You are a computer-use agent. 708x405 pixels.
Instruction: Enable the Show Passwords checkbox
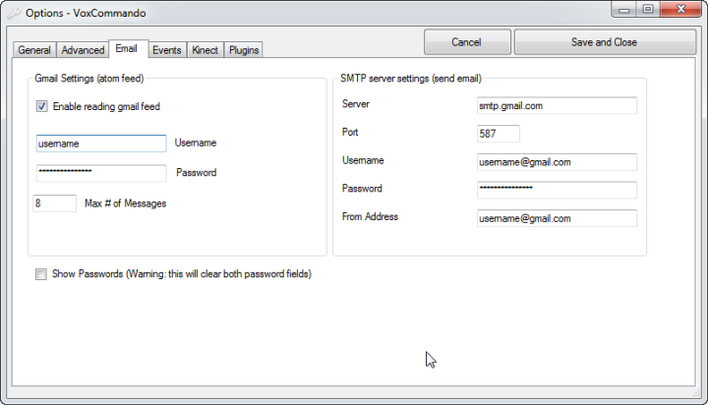click(x=41, y=274)
